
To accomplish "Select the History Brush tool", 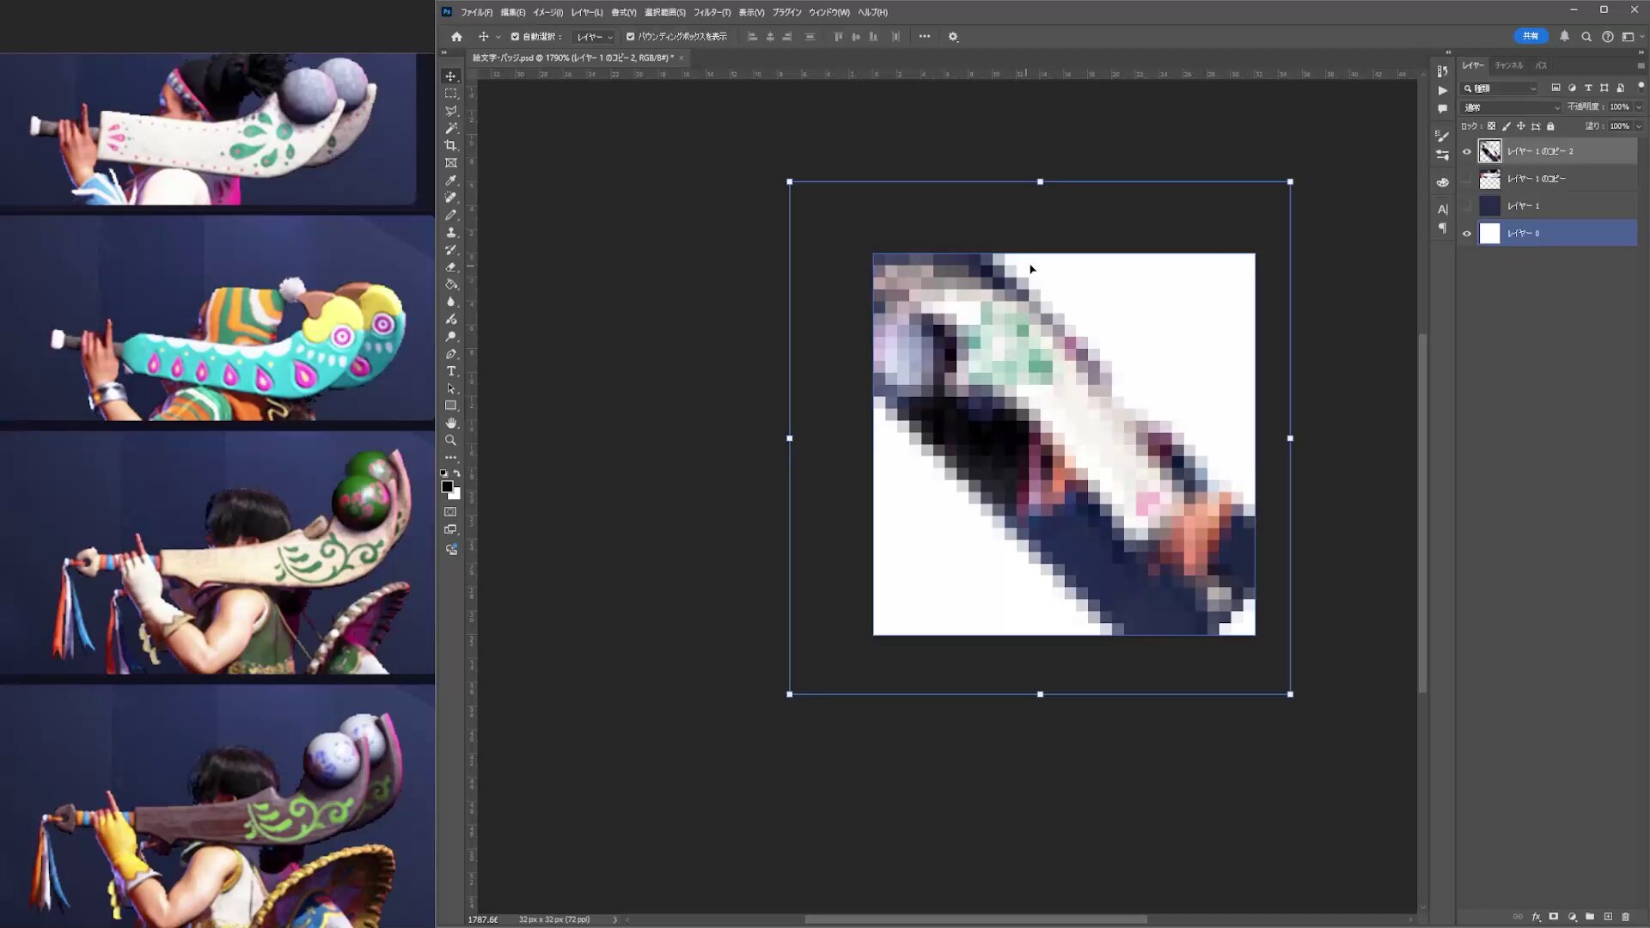I will [450, 249].
